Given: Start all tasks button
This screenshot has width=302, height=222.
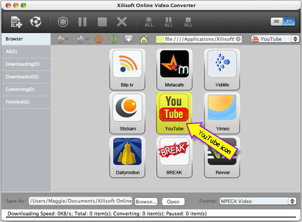Looking at the screenshot, I should pos(149,22).
